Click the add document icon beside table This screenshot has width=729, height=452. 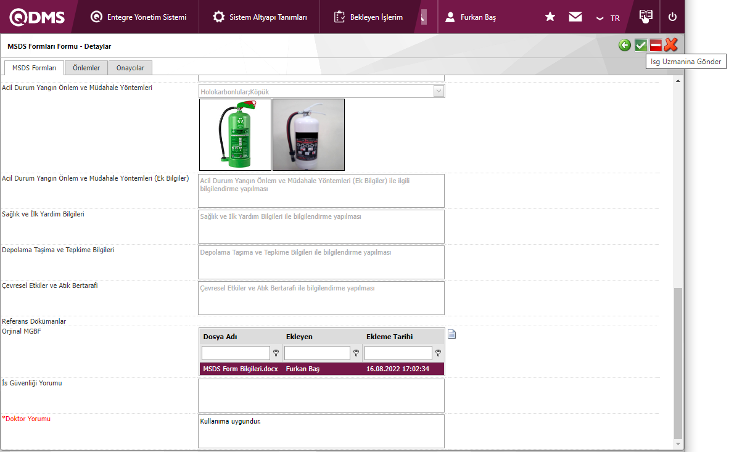coord(452,334)
